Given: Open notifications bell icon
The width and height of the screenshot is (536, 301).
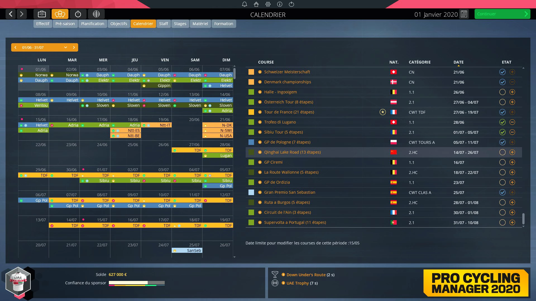Looking at the screenshot, I should (x=245, y=4).
